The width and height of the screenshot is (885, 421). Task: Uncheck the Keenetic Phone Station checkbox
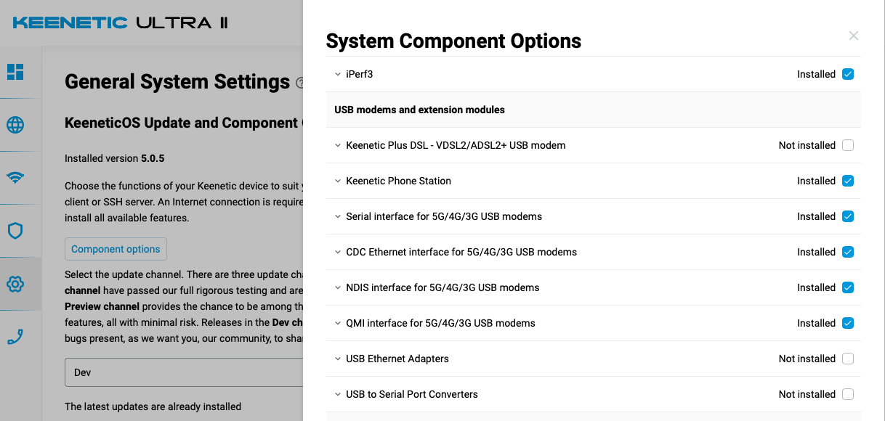coord(848,181)
